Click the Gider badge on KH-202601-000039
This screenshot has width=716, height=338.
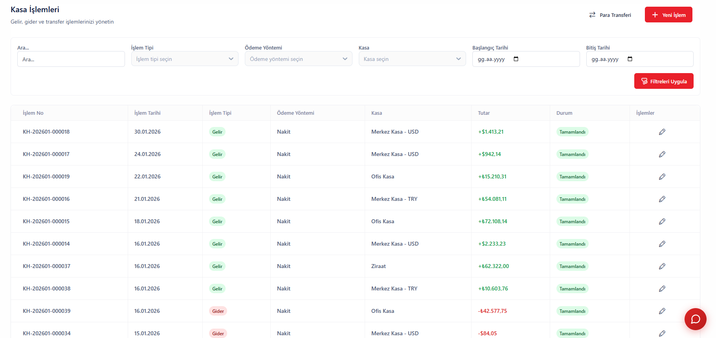coord(218,311)
